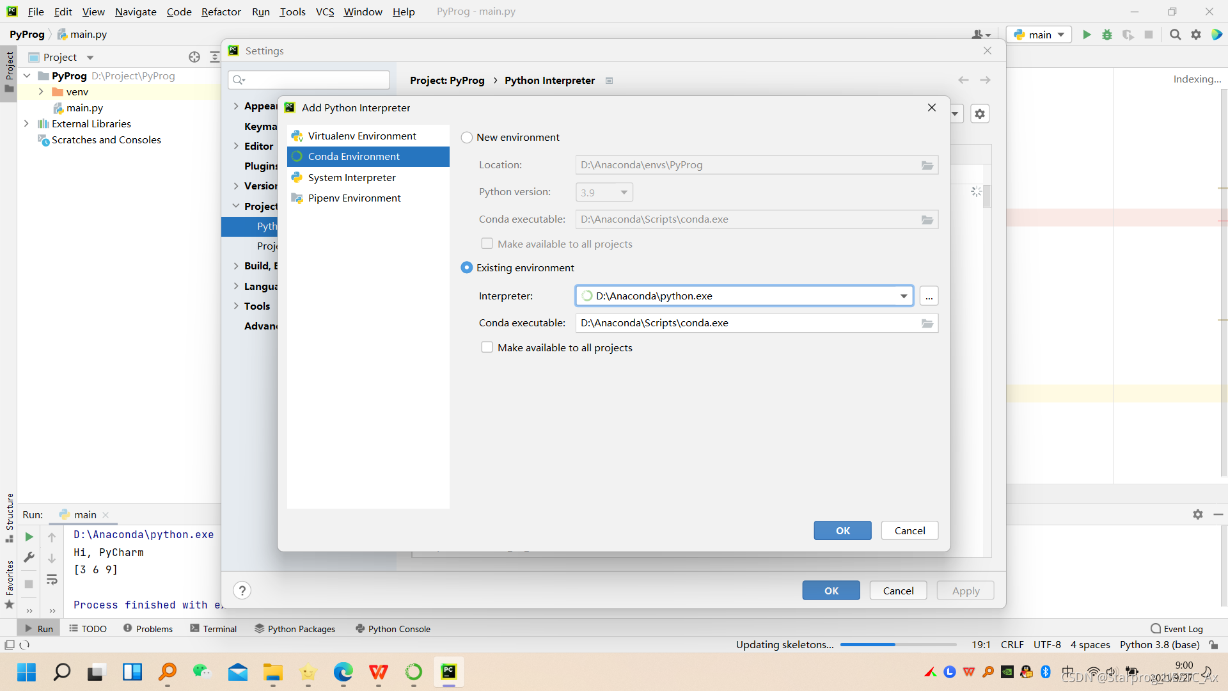Enable Make available to all projects

click(x=487, y=347)
